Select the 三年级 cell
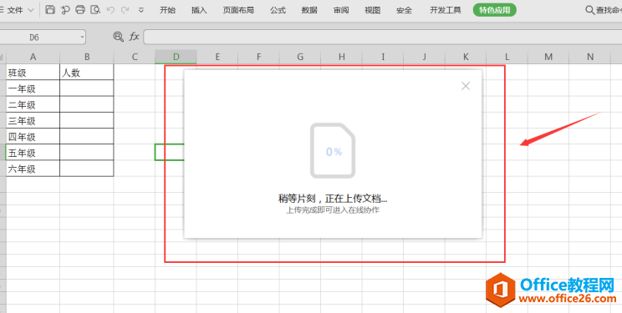Viewport: 622px width, 313px height. 33,120
